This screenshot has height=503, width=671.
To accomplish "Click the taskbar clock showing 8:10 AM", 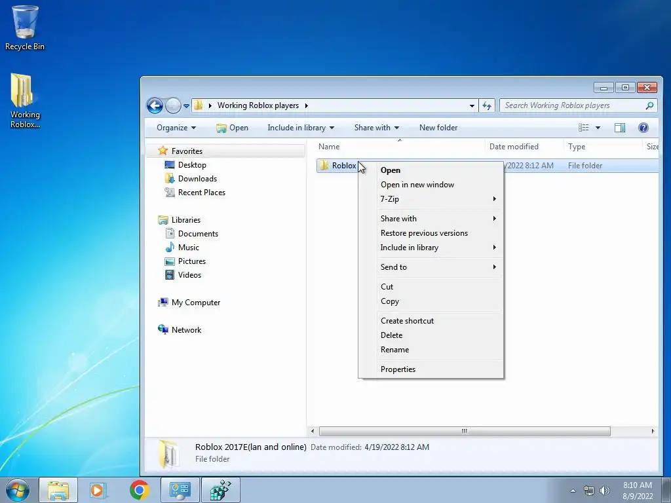I will (x=638, y=491).
